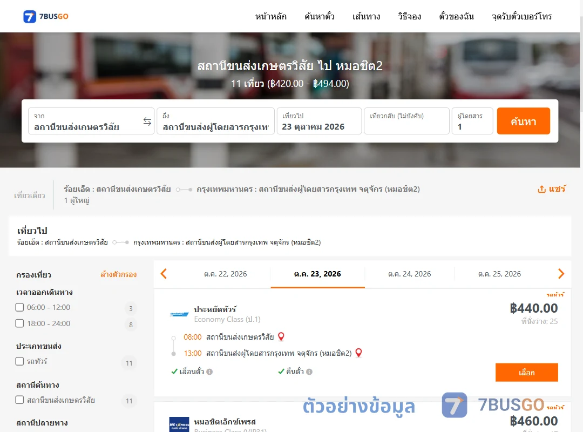
Task: Go to previous dates with left arrow
Action: click(164, 274)
